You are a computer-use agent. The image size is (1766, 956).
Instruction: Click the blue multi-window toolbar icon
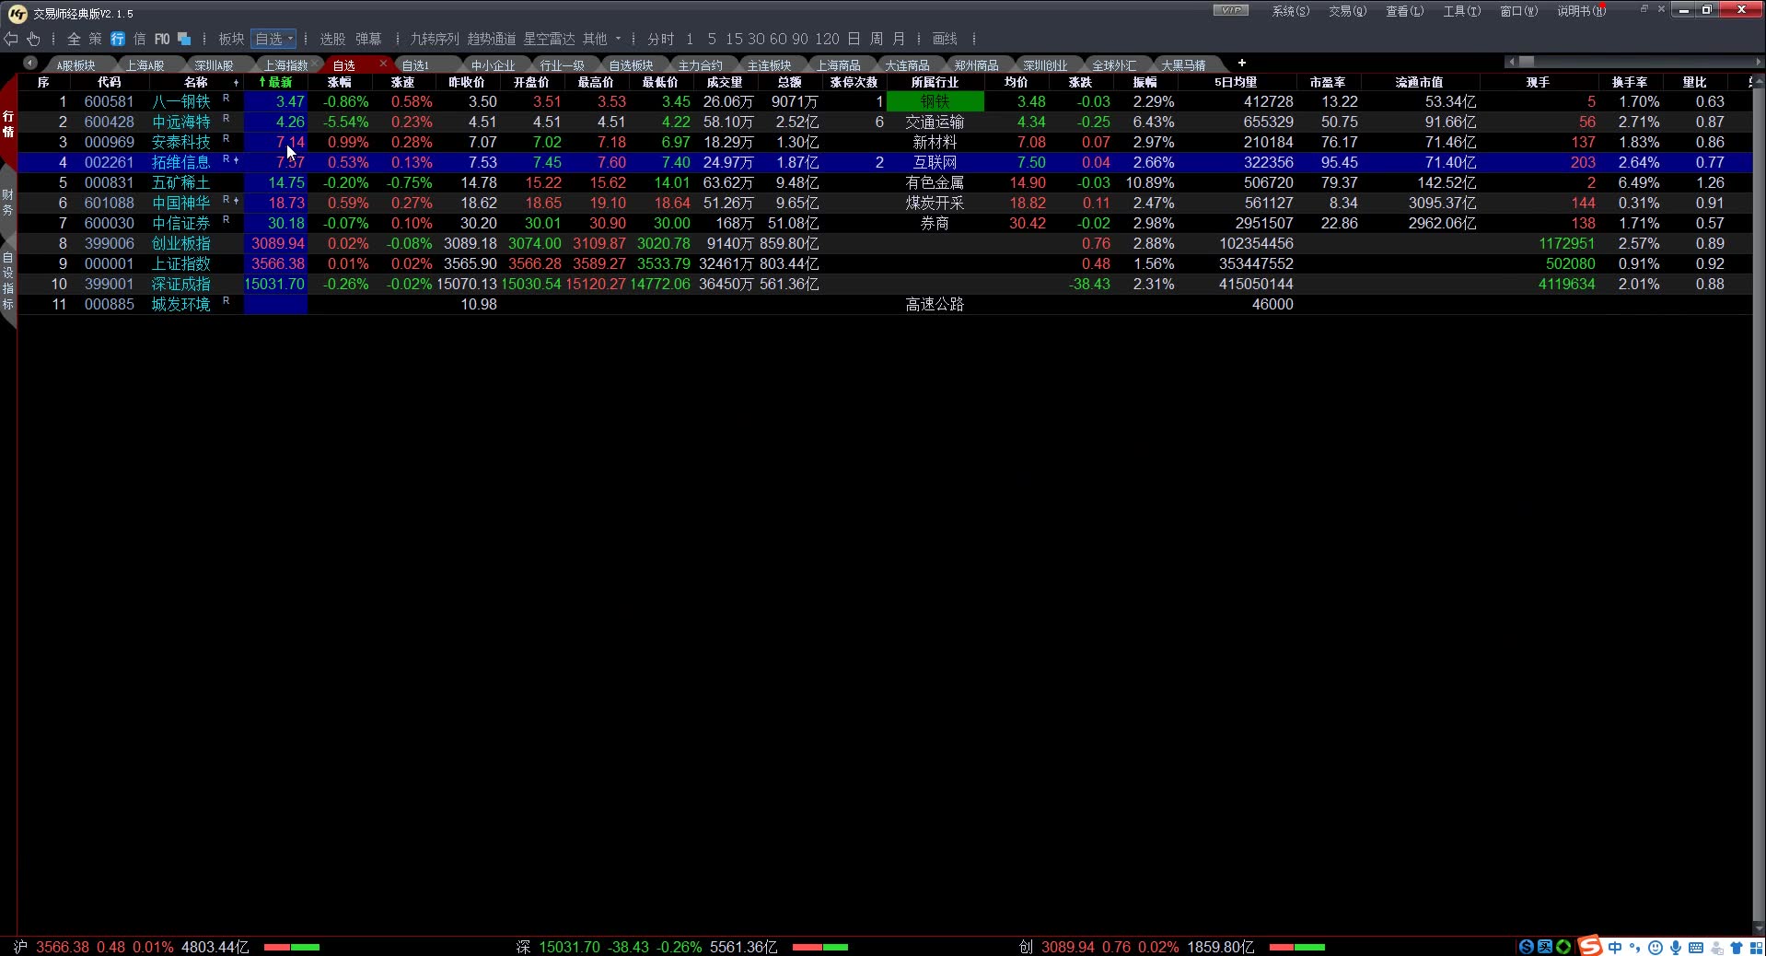(184, 39)
